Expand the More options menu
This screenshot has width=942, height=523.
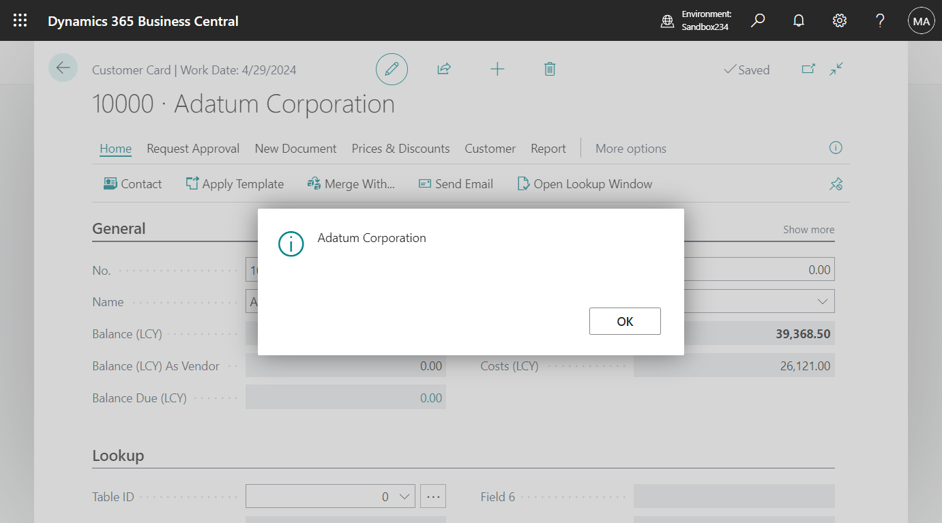(x=630, y=148)
